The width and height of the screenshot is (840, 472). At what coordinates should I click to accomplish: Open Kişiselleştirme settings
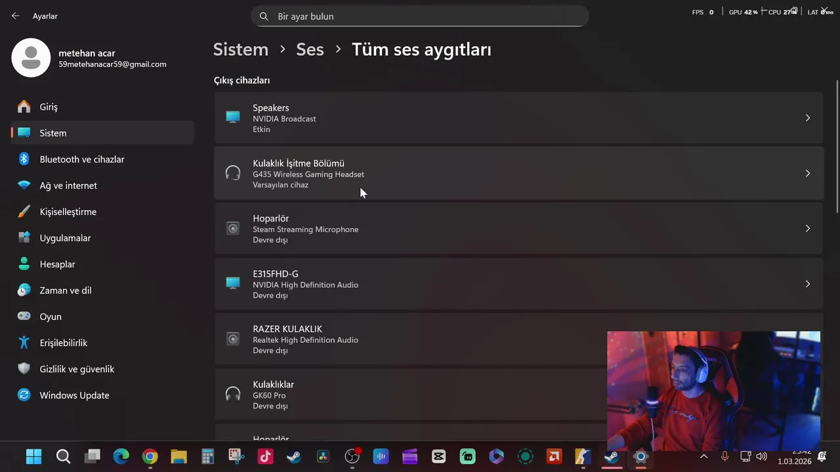(x=102, y=212)
